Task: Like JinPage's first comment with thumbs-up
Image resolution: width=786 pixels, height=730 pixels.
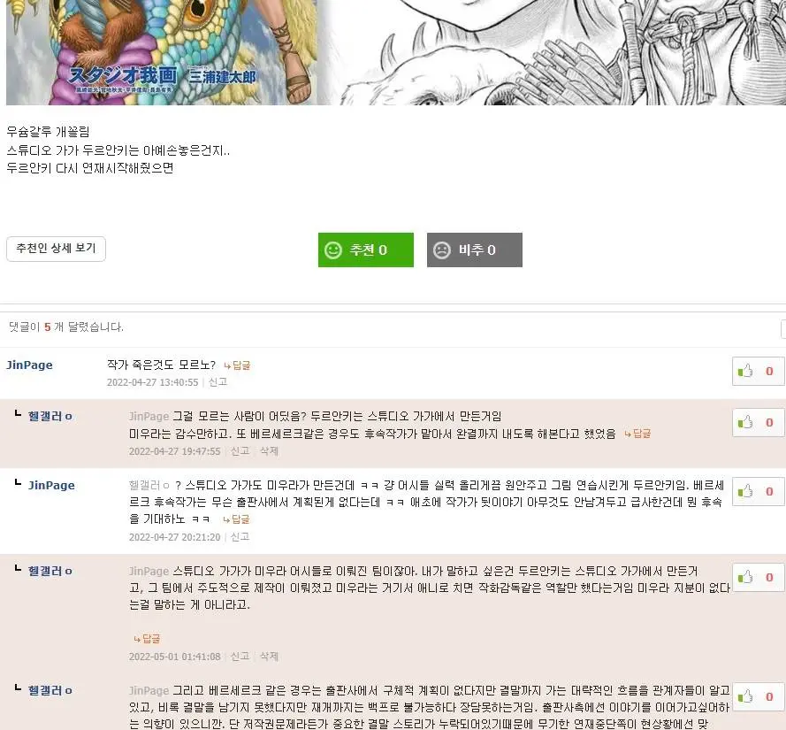Action: point(758,372)
